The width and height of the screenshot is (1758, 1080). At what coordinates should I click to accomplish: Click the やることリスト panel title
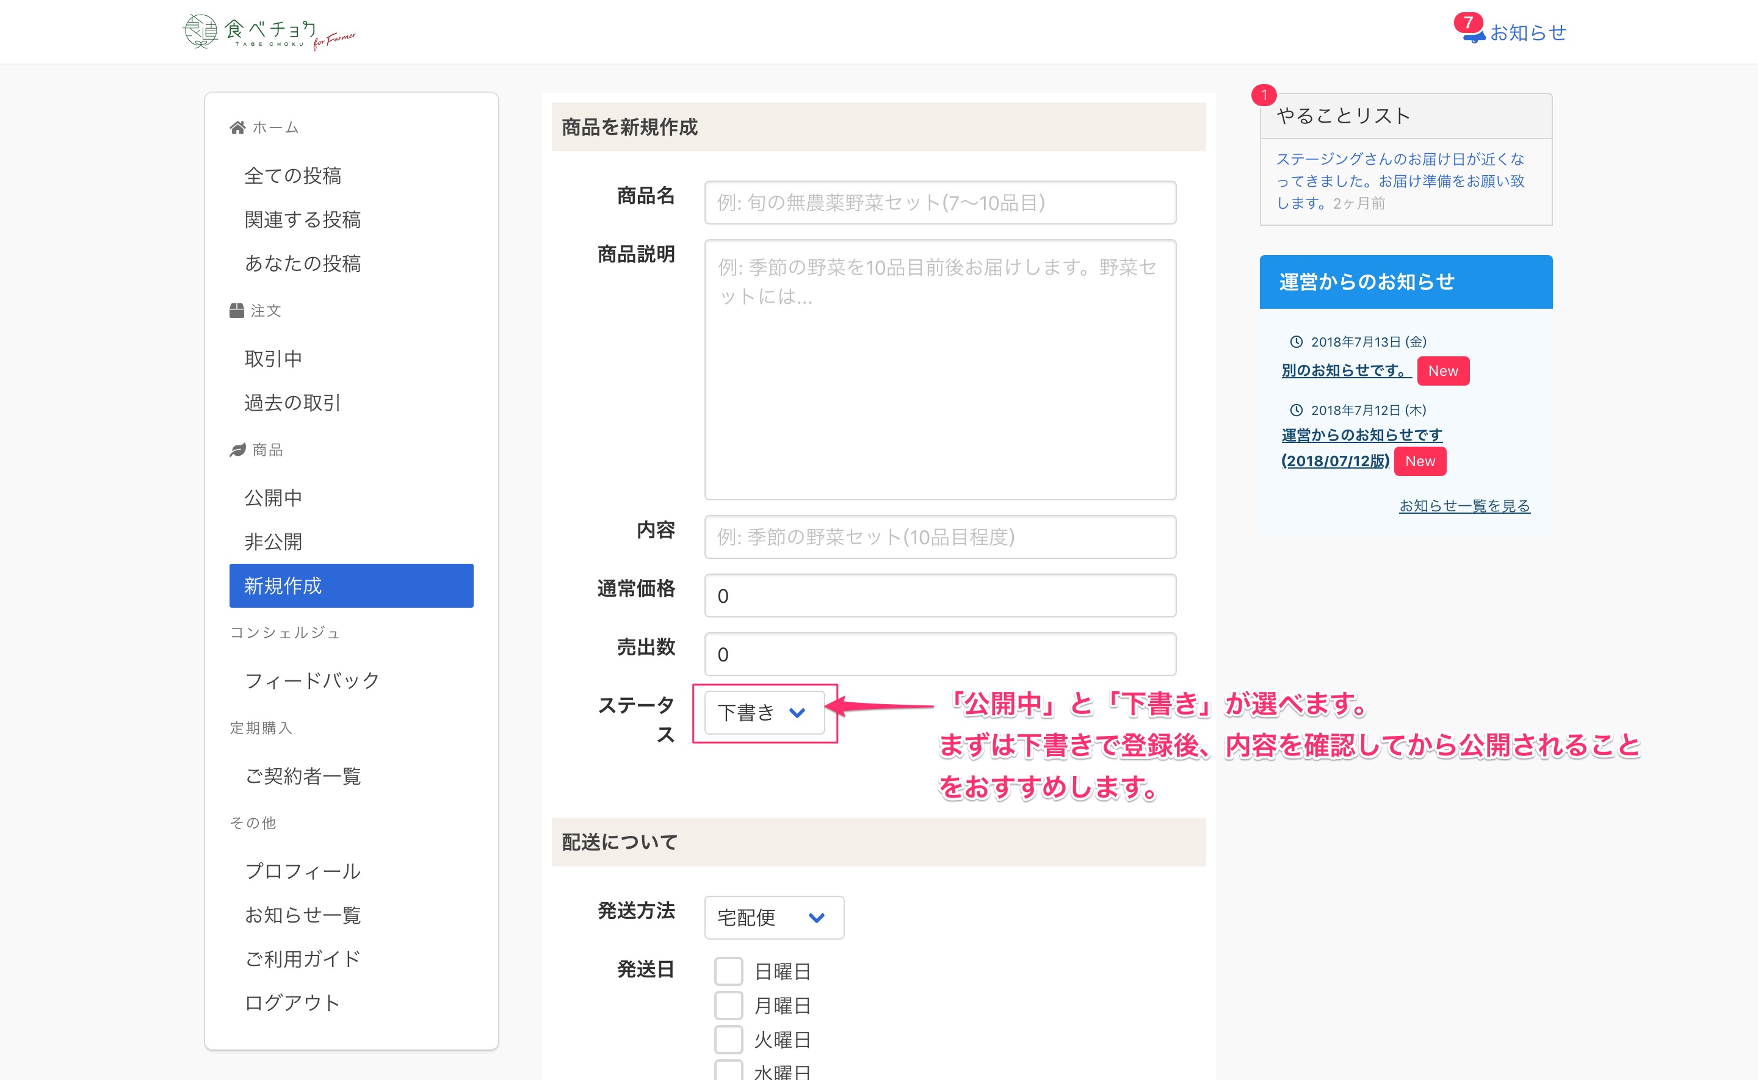[1343, 116]
